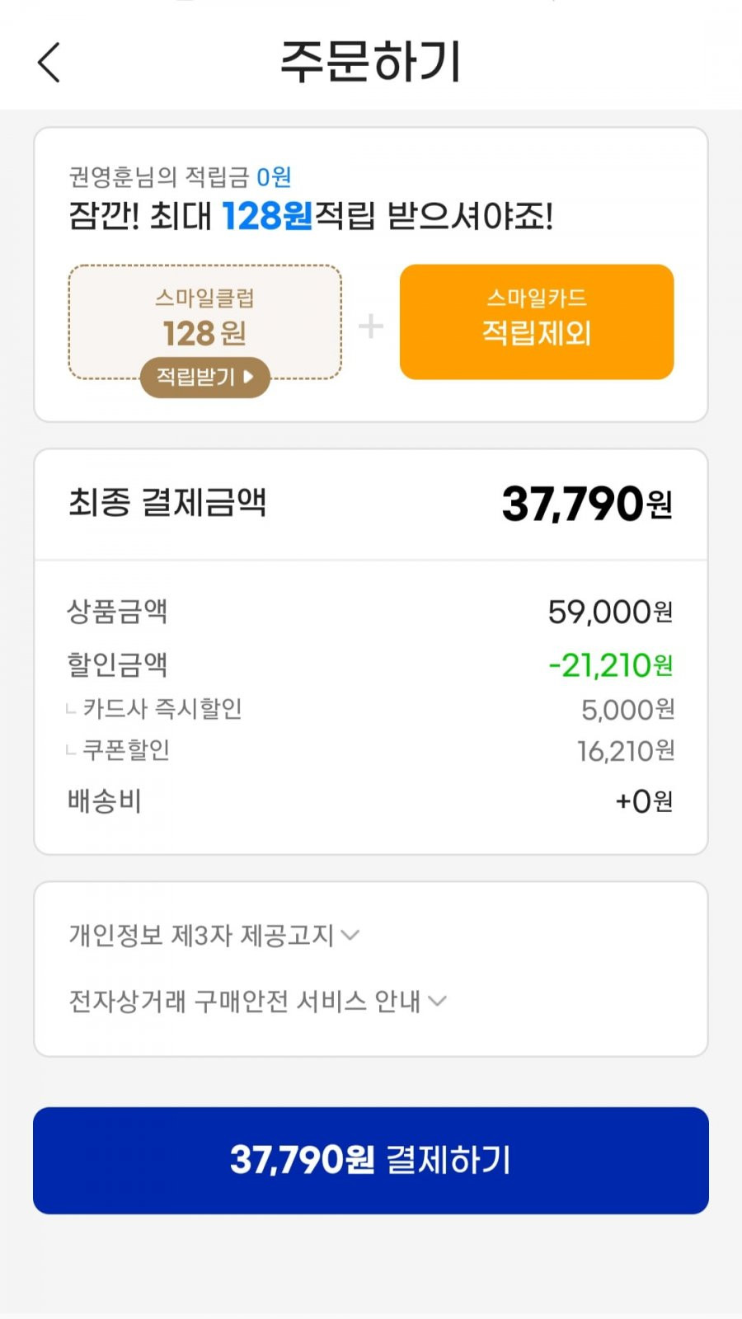Click the 적립금 0원 blue text
Viewport: 742px width, 1319px height.
[274, 176]
